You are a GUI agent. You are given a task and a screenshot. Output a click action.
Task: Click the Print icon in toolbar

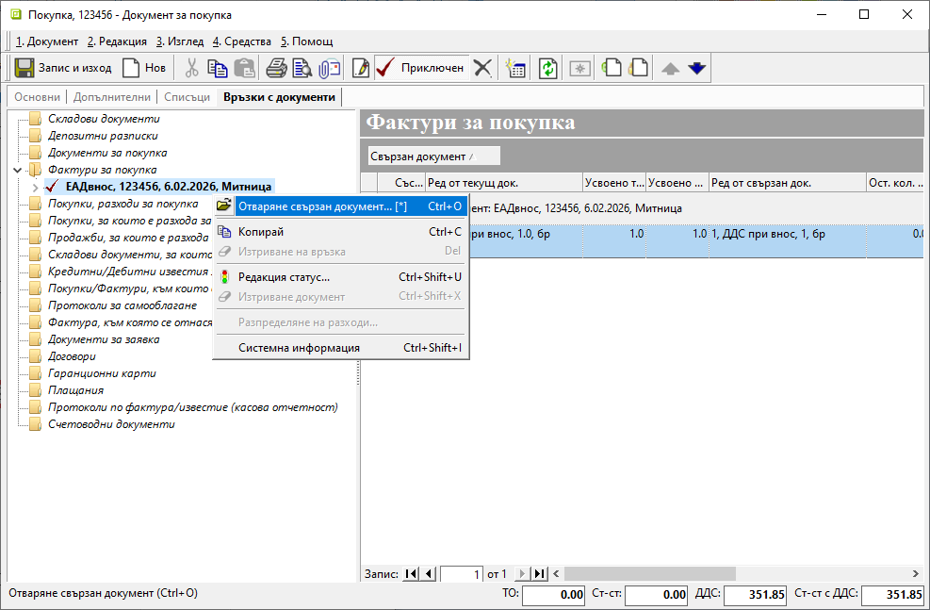point(275,68)
